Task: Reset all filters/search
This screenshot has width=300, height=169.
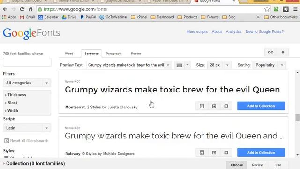Action: (26, 141)
